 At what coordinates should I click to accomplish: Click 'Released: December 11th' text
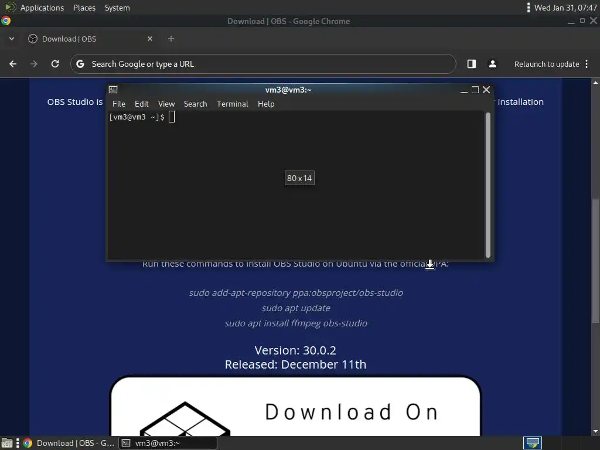tap(295, 364)
